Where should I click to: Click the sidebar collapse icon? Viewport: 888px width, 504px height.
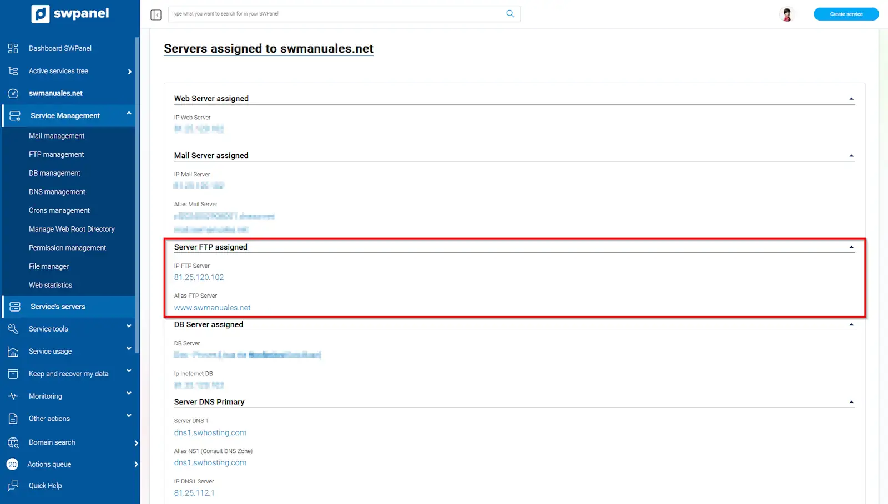point(156,14)
